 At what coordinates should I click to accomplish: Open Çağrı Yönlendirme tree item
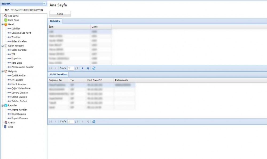[x=21, y=88]
